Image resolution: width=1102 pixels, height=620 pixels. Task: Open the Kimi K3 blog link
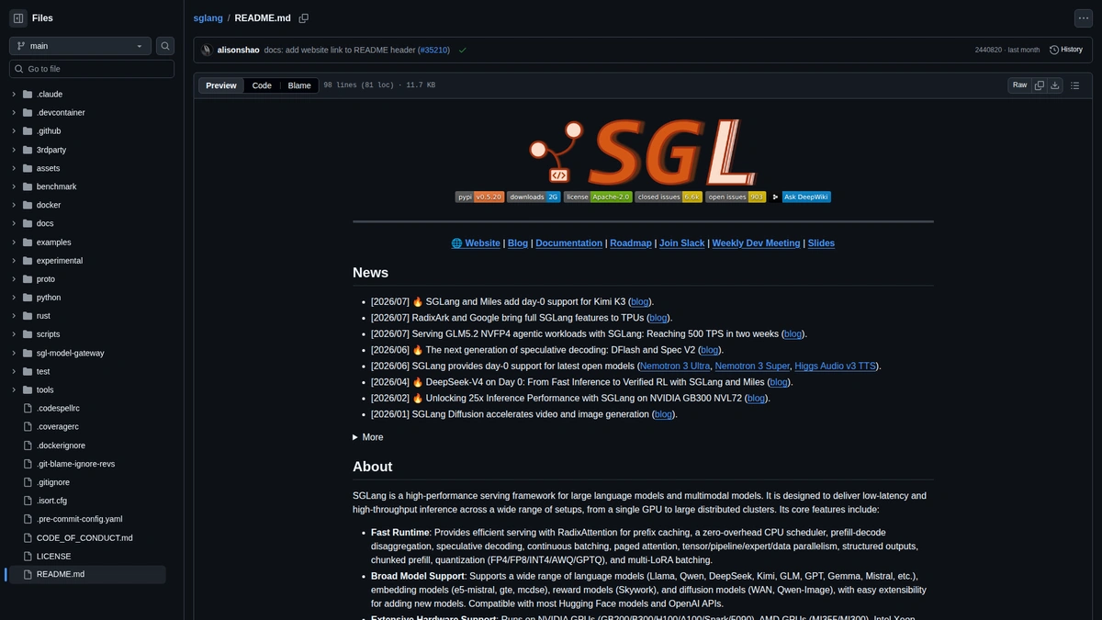tap(640, 301)
